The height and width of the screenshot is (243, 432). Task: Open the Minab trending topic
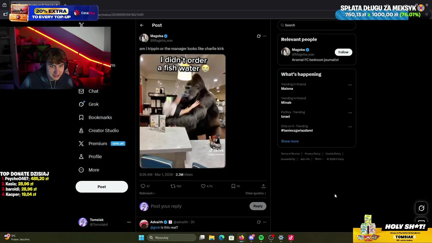pos(286,103)
